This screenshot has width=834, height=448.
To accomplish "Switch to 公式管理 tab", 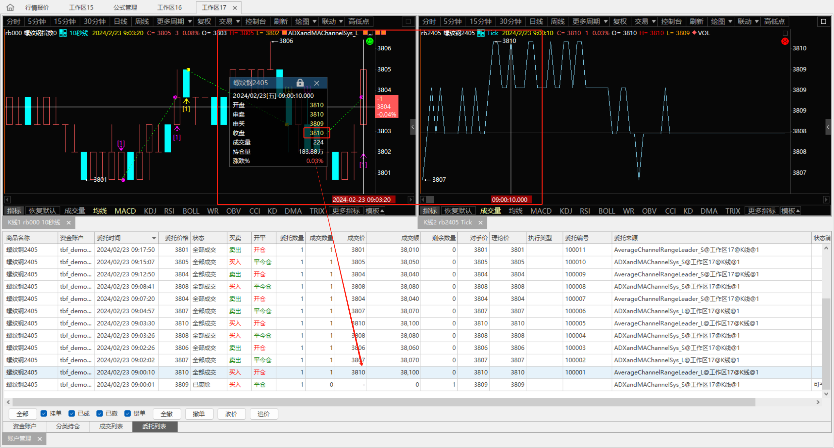I will [x=125, y=7].
